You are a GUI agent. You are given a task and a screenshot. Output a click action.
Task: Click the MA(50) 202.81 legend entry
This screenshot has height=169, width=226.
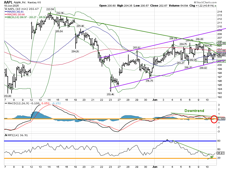tap(14, 12)
